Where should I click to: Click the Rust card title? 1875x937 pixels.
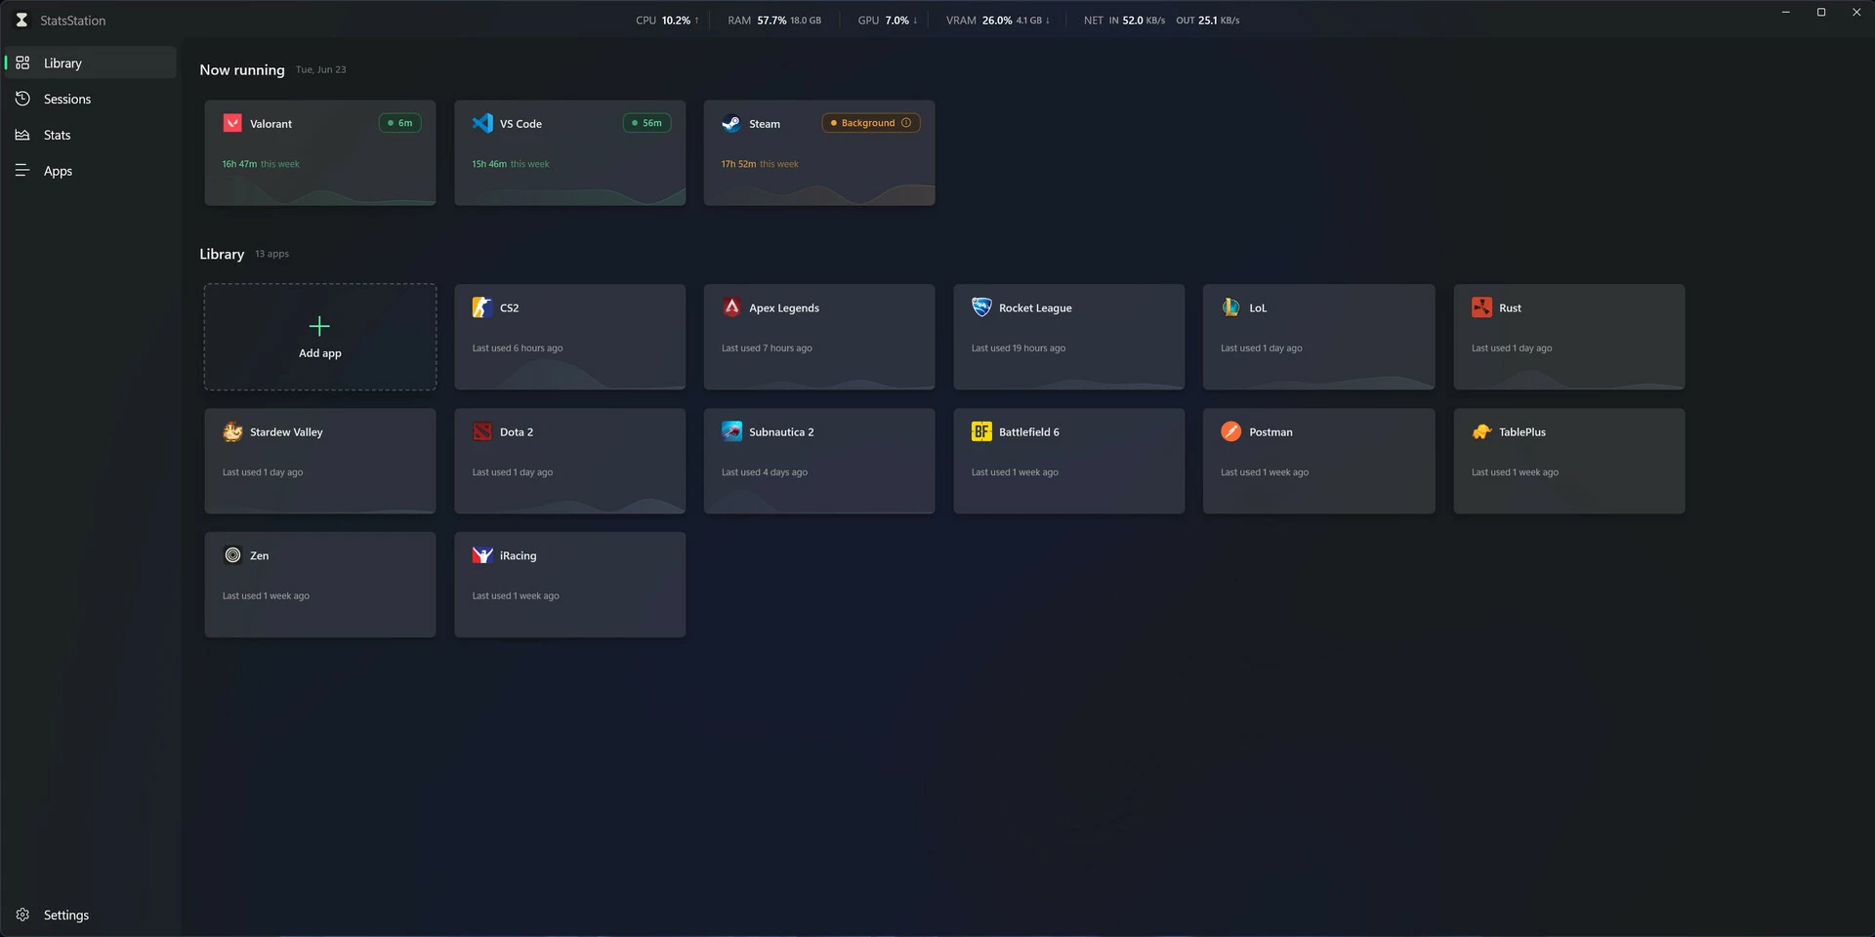(x=1511, y=308)
